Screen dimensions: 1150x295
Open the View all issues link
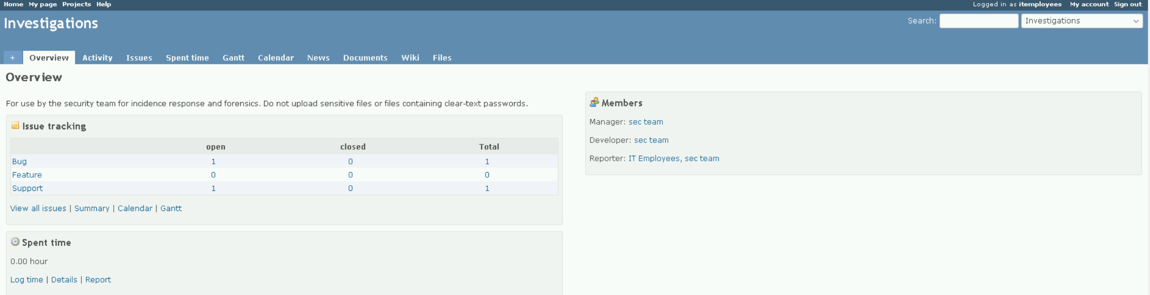(38, 208)
